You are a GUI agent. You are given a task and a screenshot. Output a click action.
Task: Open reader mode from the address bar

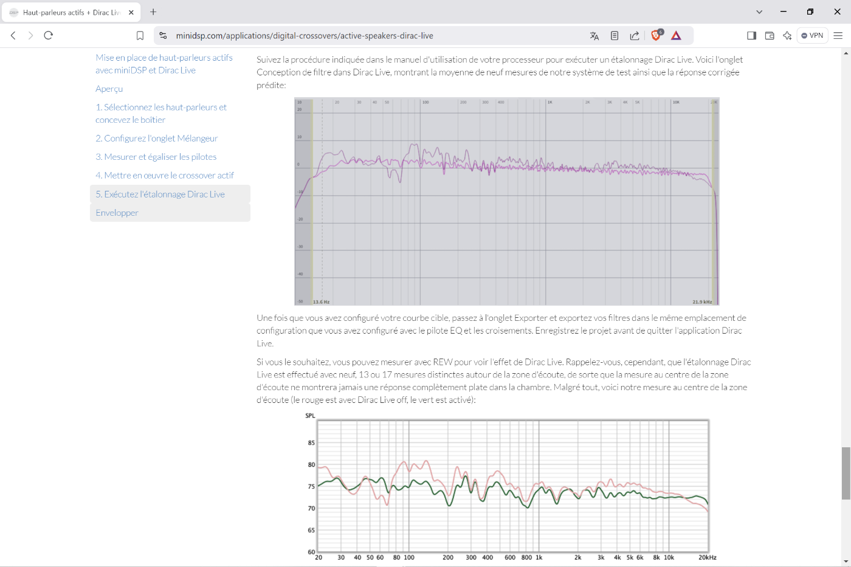coord(615,36)
